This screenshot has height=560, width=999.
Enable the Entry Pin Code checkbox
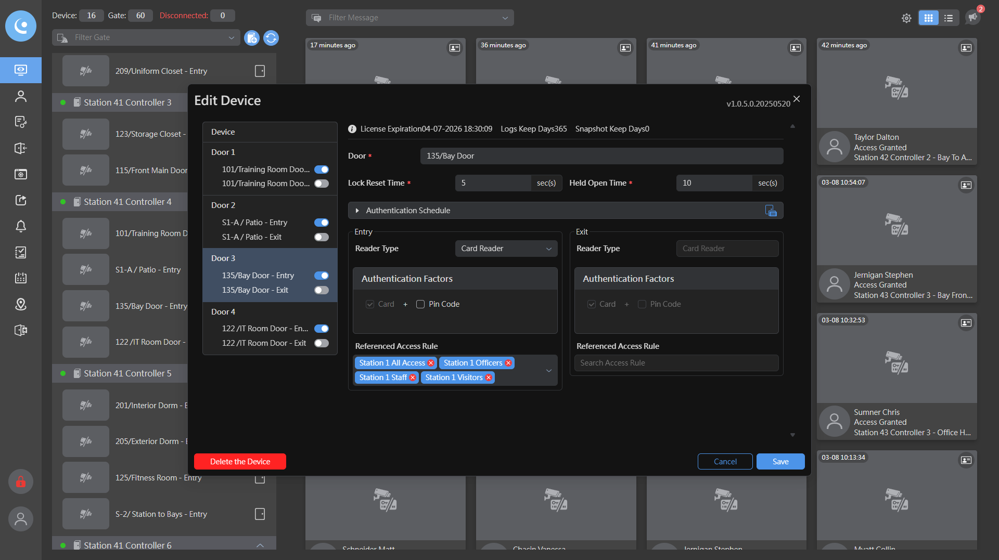coord(420,304)
